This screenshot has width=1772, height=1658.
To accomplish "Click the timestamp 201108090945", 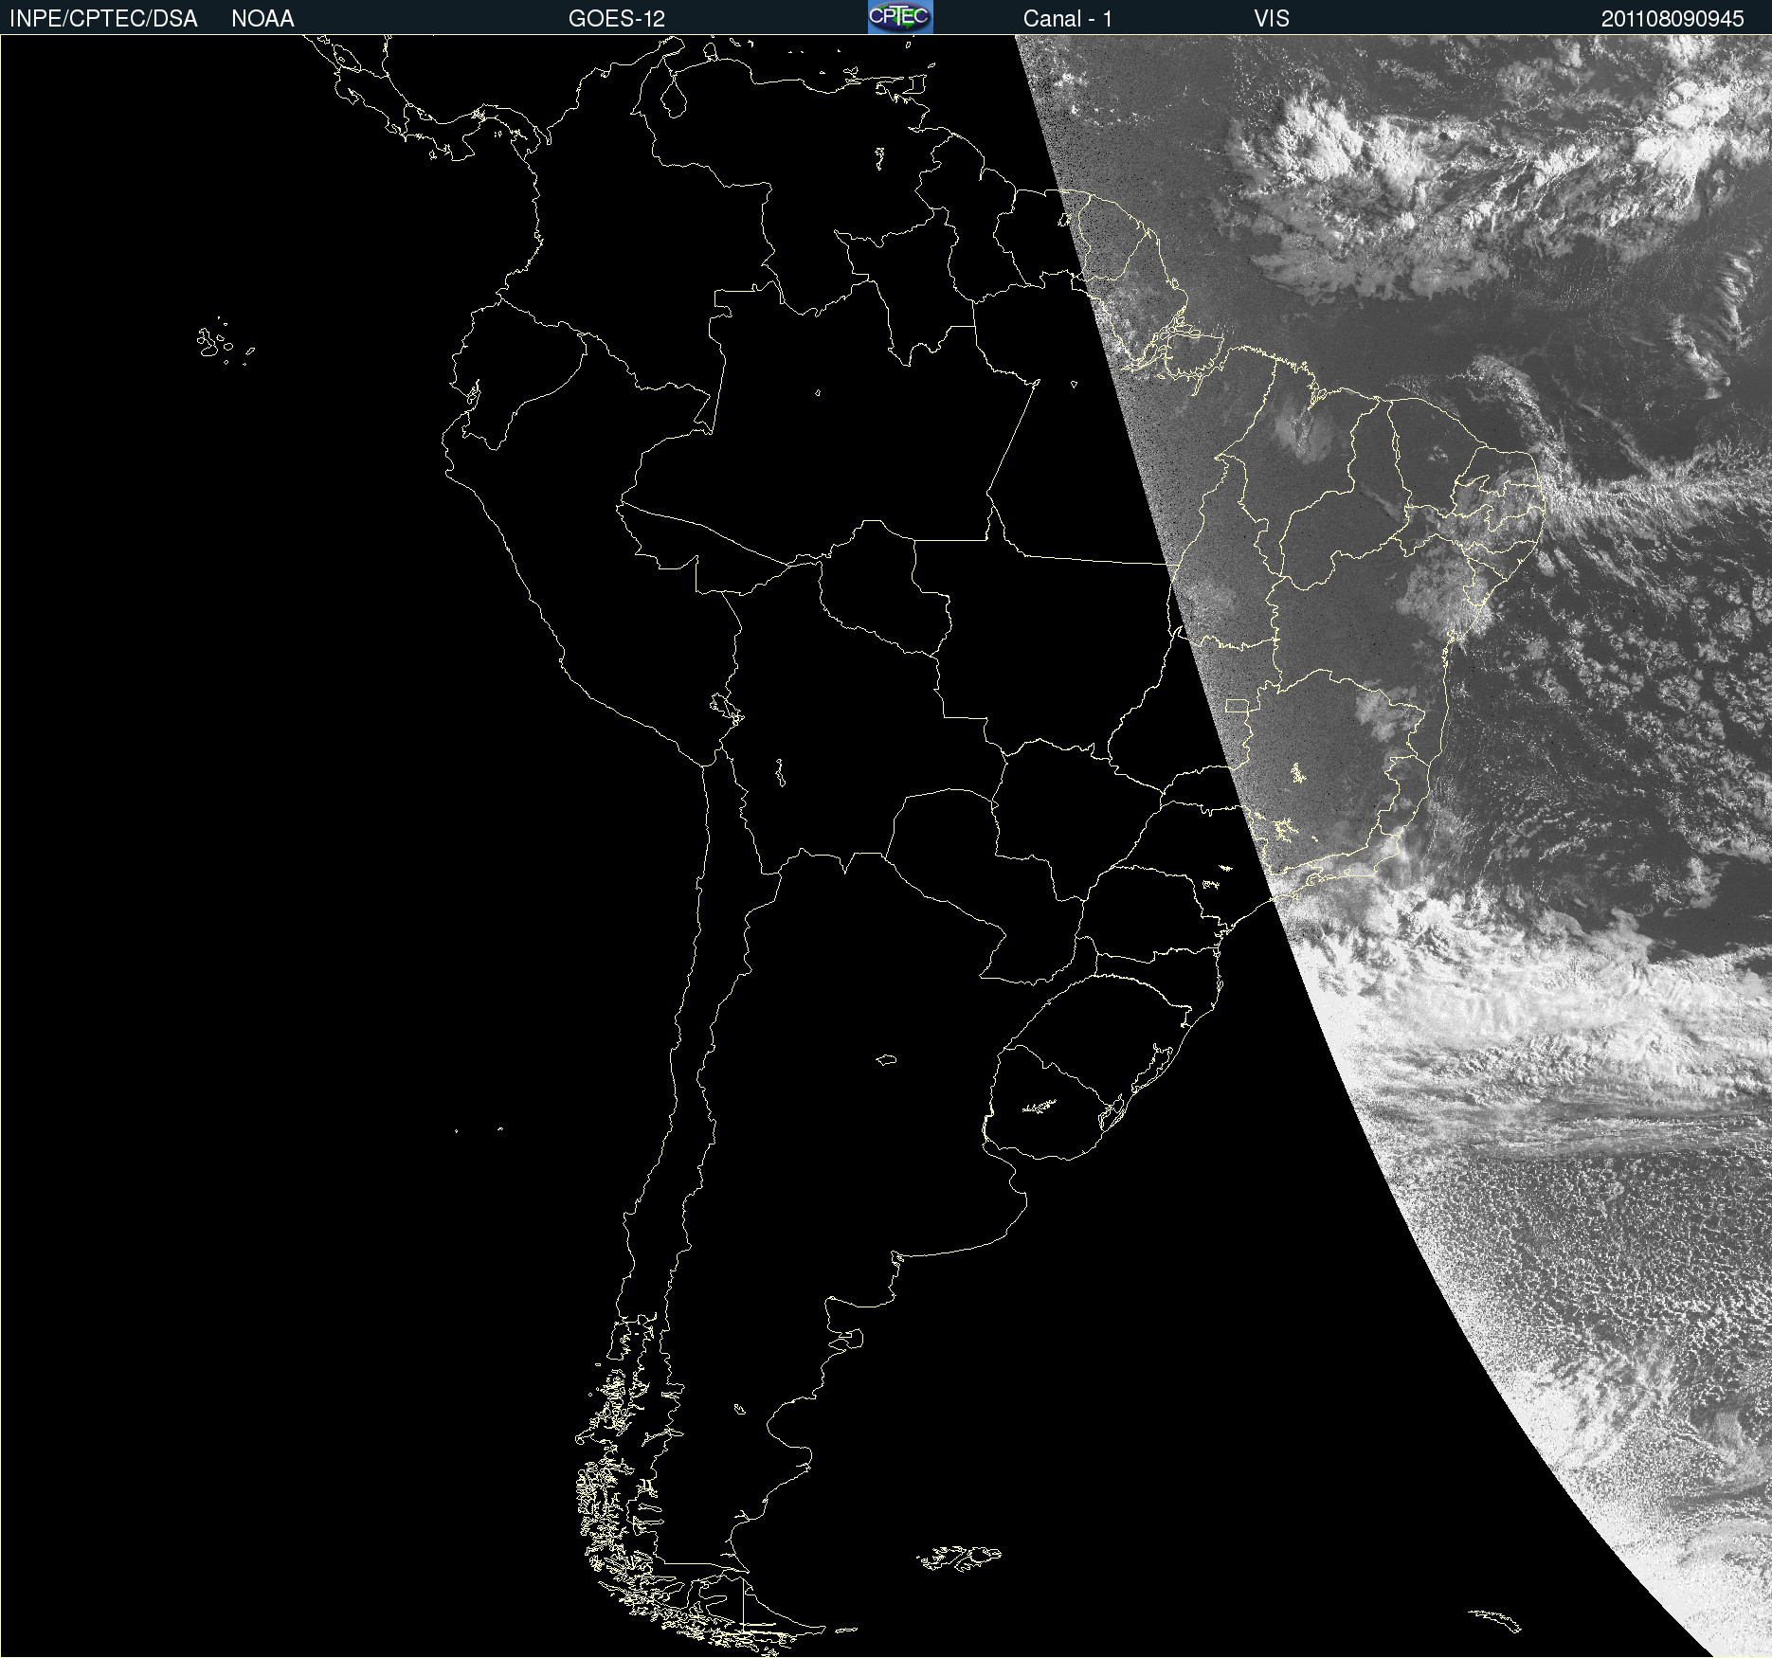I will 1673,19.
